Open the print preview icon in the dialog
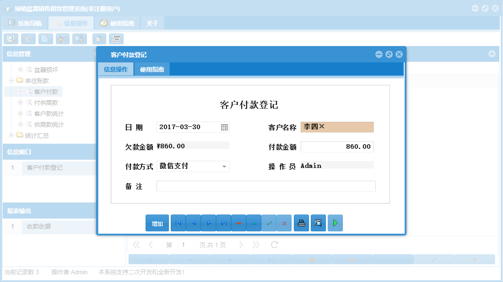The width and height of the screenshot is (503, 282). click(318, 223)
